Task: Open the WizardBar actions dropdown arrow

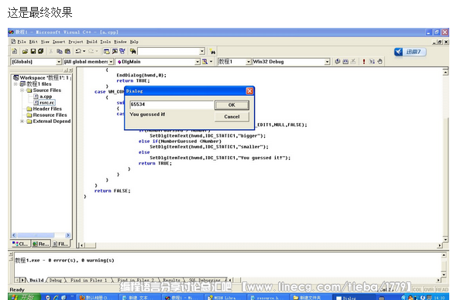Action: (211, 62)
